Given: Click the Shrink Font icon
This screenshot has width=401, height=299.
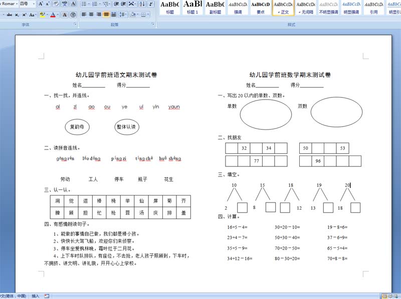Looking at the screenshot, I should point(48,4).
